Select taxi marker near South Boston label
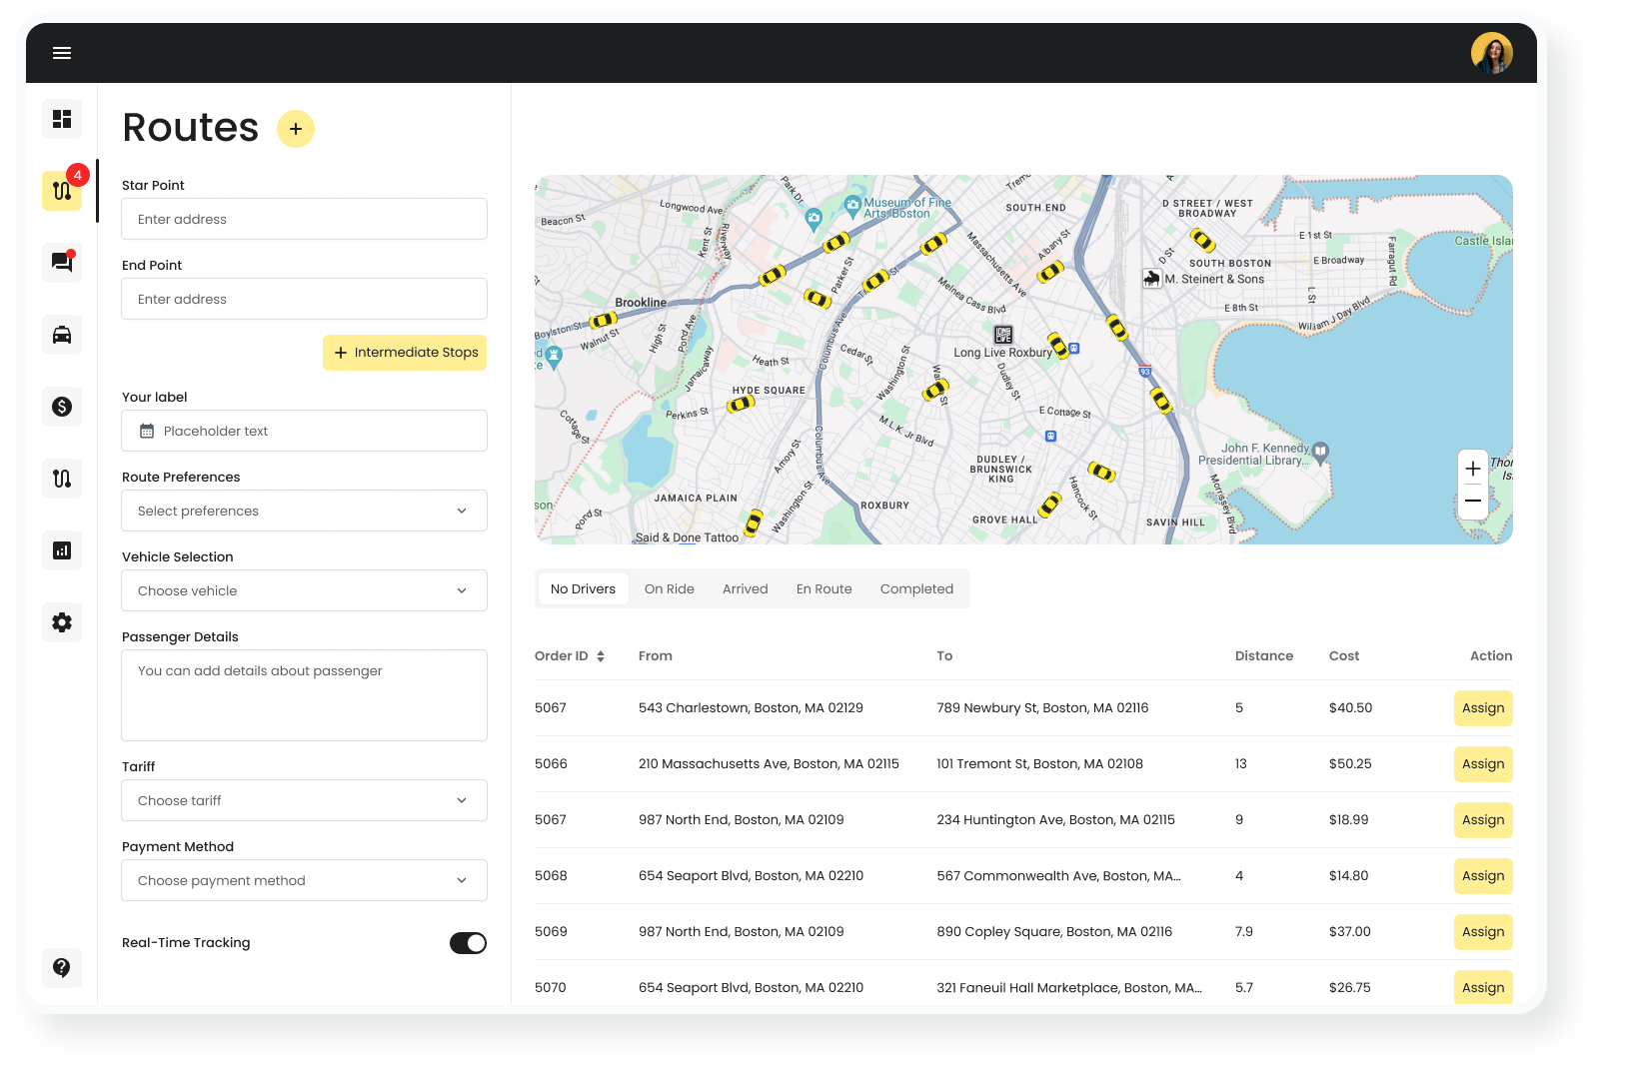The height and width of the screenshot is (1067, 1635). [x=1202, y=240]
